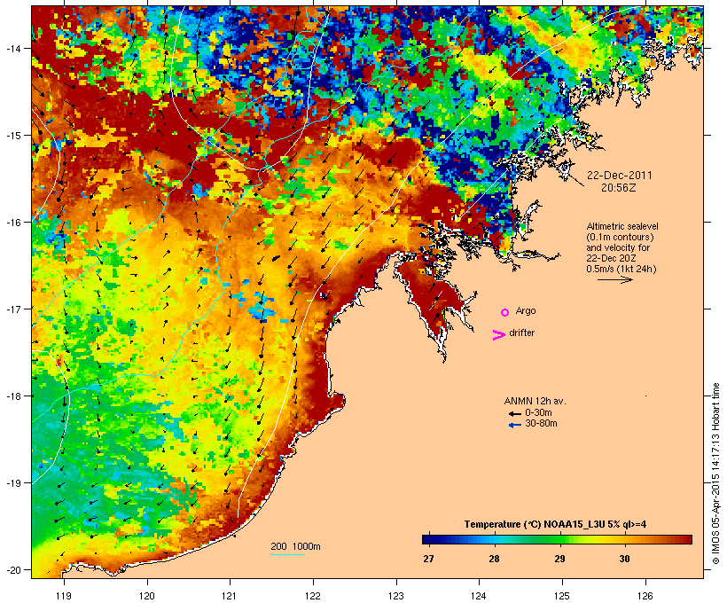Viewport: 727px width, 603px height.
Task: Click the 'drifter' legend label
Action: point(521,333)
